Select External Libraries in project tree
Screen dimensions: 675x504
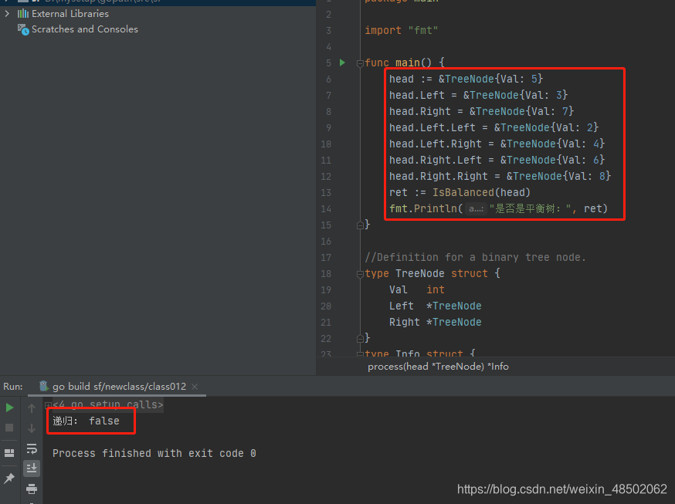click(x=70, y=14)
